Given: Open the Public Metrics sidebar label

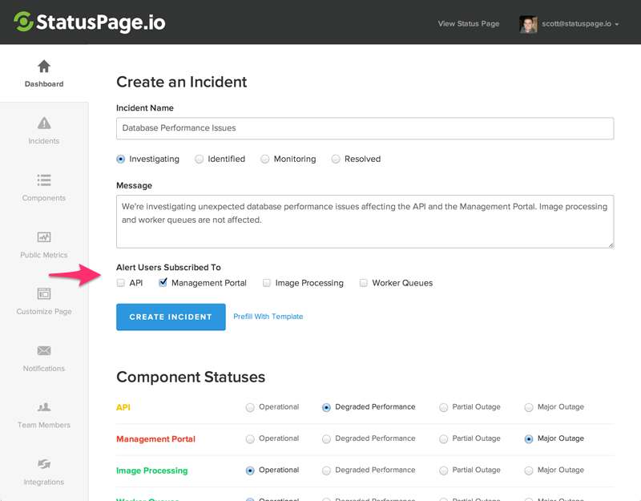Looking at the screenshot, I should [x=44, y=255].
